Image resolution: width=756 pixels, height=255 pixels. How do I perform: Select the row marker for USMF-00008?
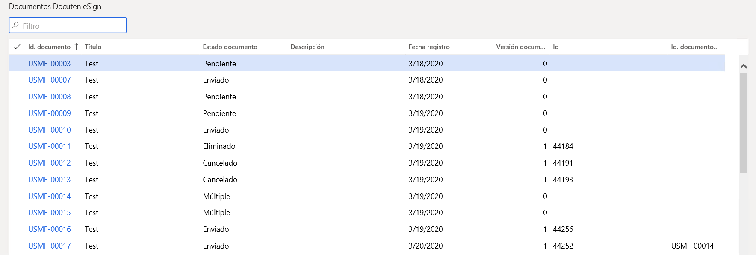point(17,97)
